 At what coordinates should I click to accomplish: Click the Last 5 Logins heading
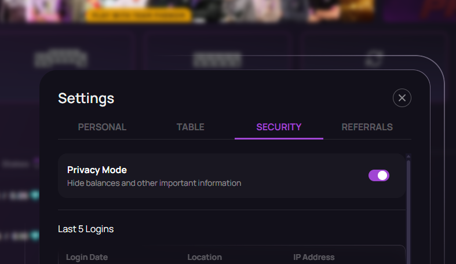[x=86, y=229]
